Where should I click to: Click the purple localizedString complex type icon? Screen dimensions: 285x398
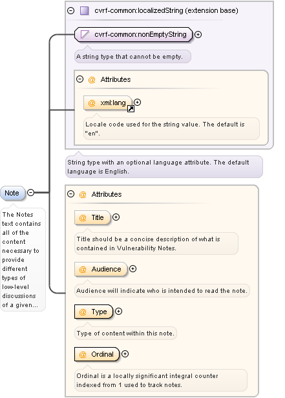pyautogui.click(x=85, y=11)
